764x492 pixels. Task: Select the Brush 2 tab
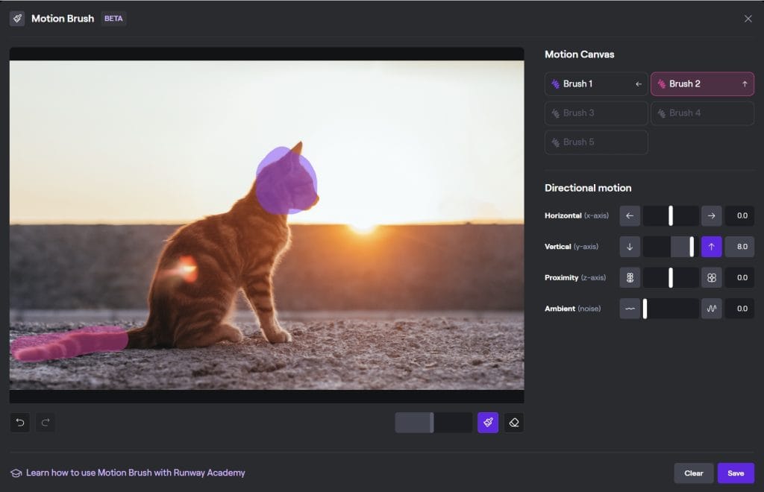[702, 84]
